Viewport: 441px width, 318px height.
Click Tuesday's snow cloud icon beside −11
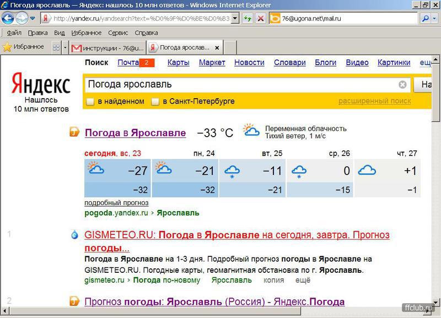232,172
